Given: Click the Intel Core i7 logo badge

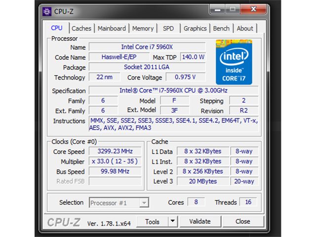Looking at the screenshot, I should [x=234, y=62].
